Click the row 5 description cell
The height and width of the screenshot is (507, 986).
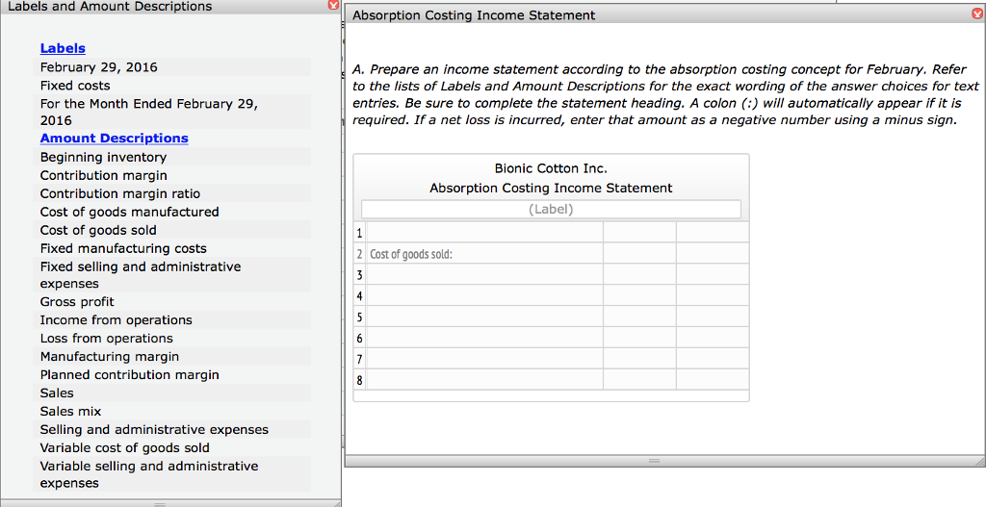(x=484, y=317)
